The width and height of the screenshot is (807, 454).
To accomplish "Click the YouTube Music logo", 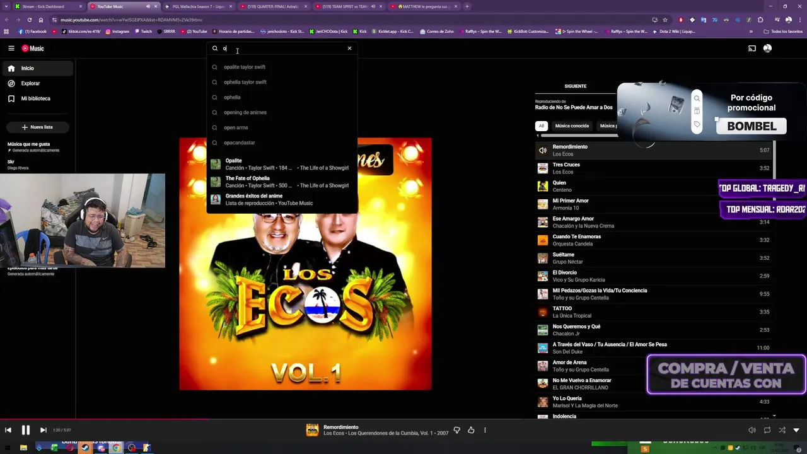I will (33, 48).
